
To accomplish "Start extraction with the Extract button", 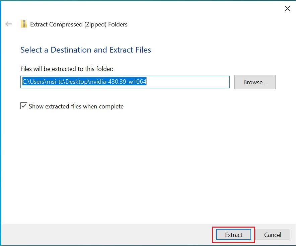I will click(x=233, y=235).
